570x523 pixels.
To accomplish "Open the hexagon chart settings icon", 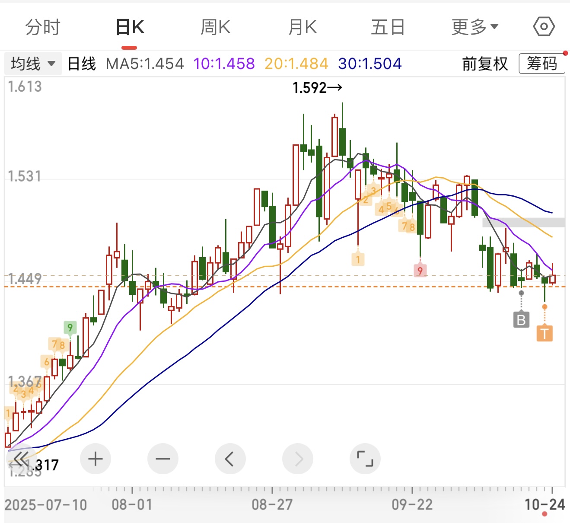I will 544,27.
